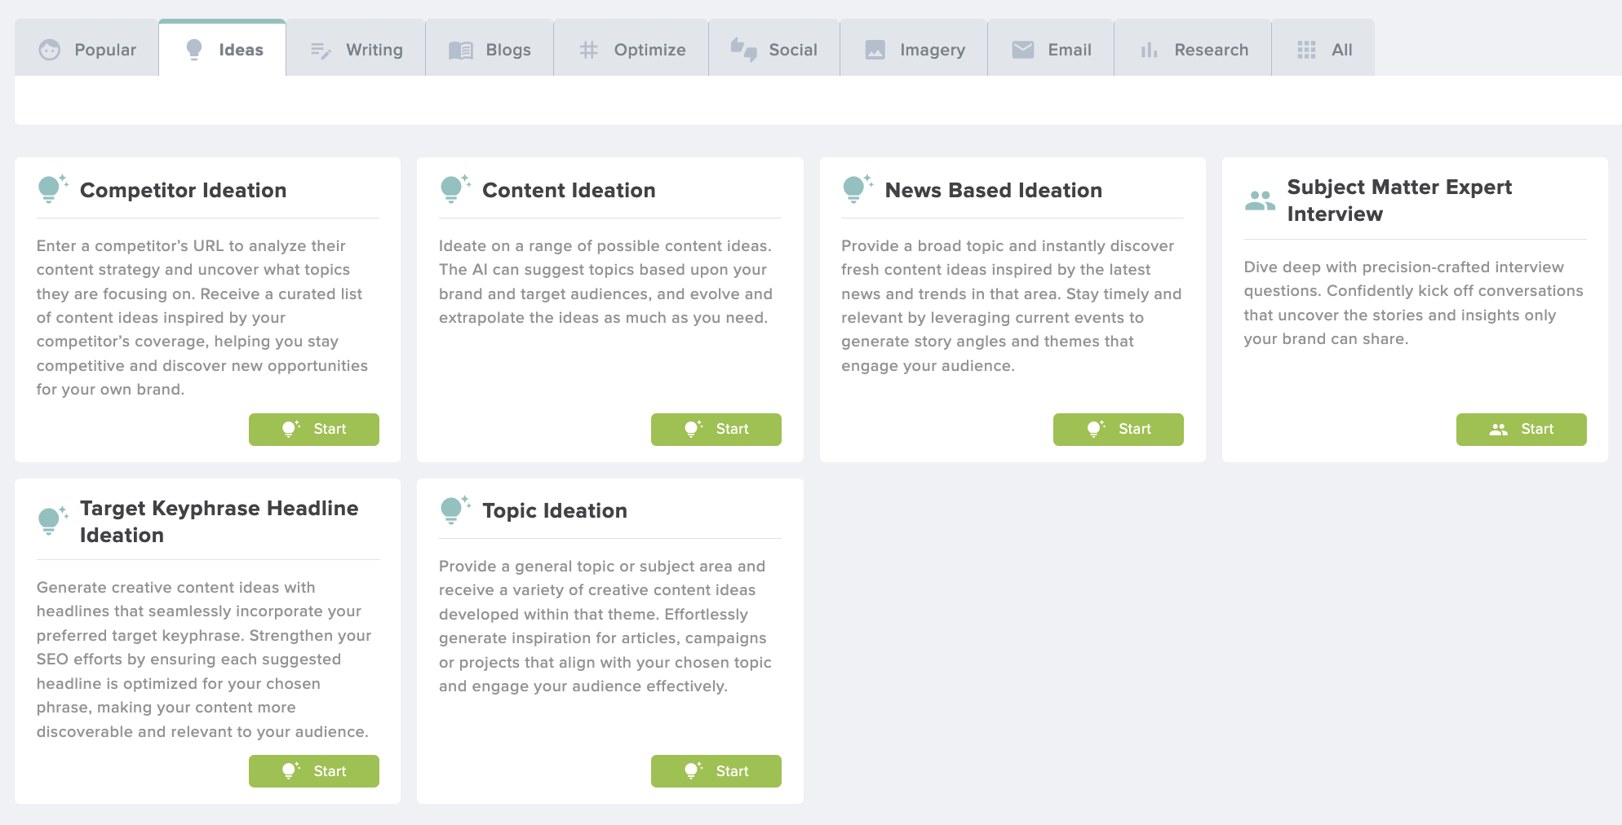
Task: Open the Email tab
Action: tap(1051, 50)
